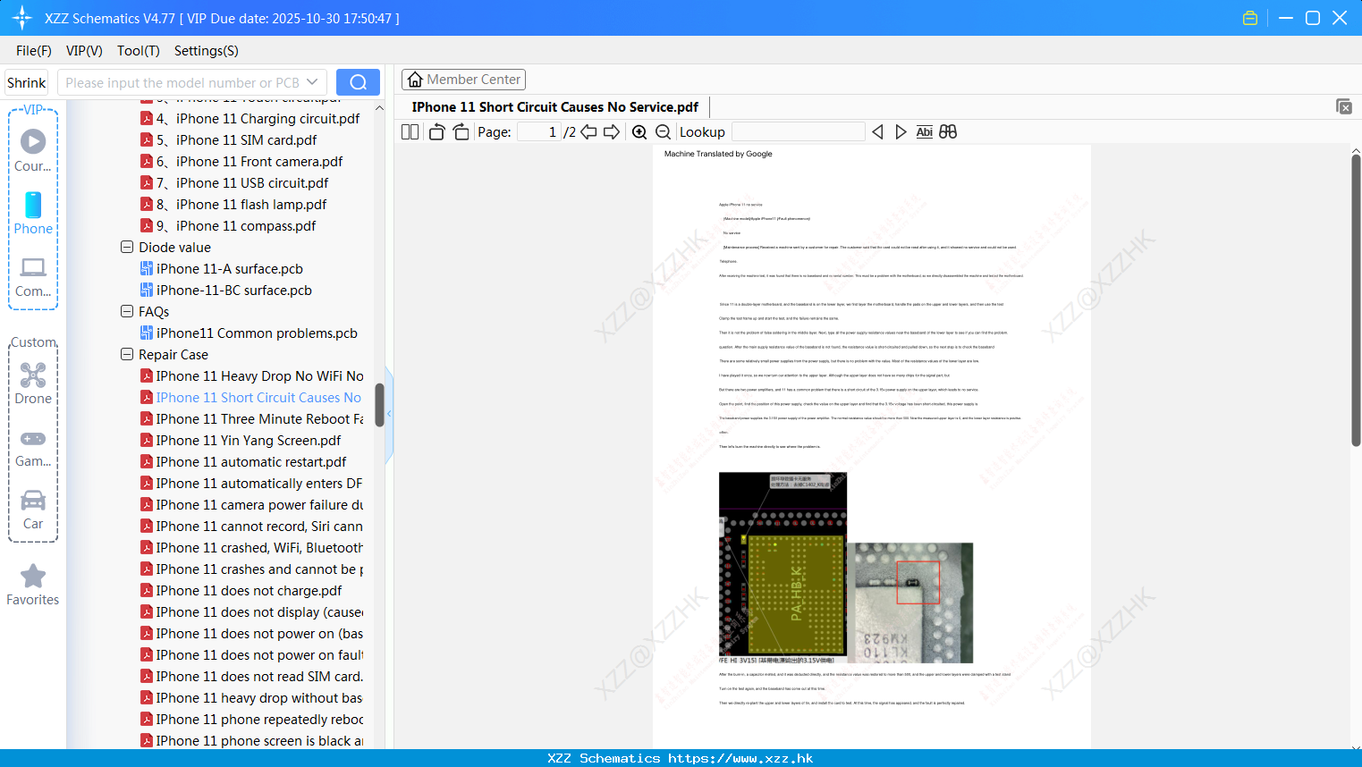Screen dimensions: 1362x767
Task: Open iPhone 11 SIM card.pdf
Action: pos(237,139)
